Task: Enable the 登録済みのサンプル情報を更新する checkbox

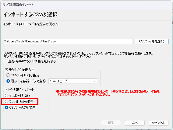Action: [6, 61]
